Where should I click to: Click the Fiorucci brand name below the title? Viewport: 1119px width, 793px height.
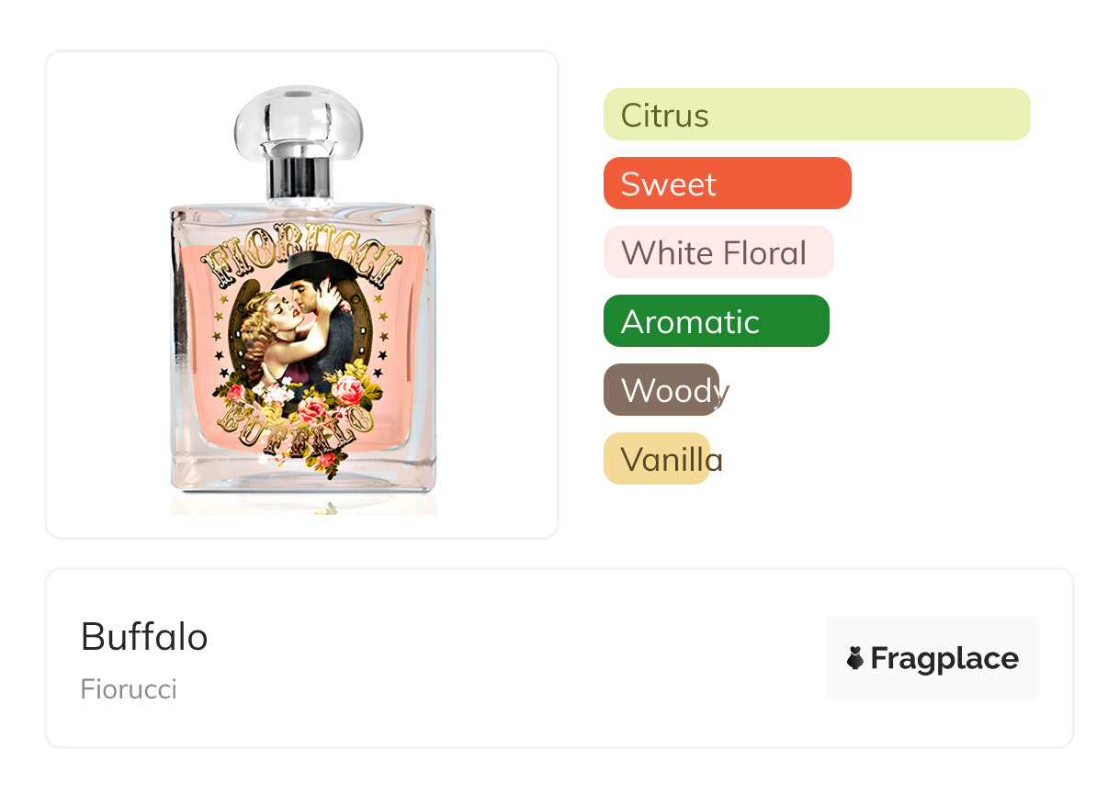click(x=129, y=689)
